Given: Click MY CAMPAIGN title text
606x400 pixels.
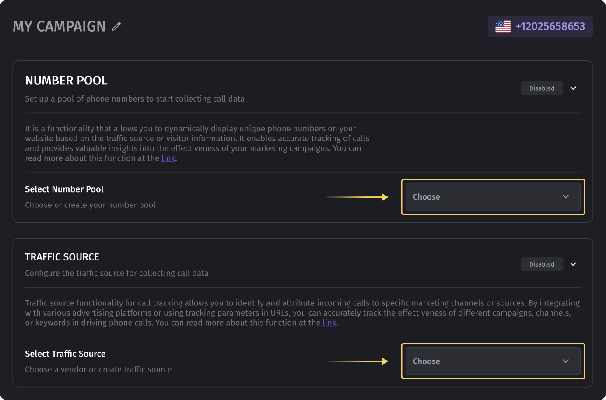Looking at the screenshot, I should (x=59, y=26).
